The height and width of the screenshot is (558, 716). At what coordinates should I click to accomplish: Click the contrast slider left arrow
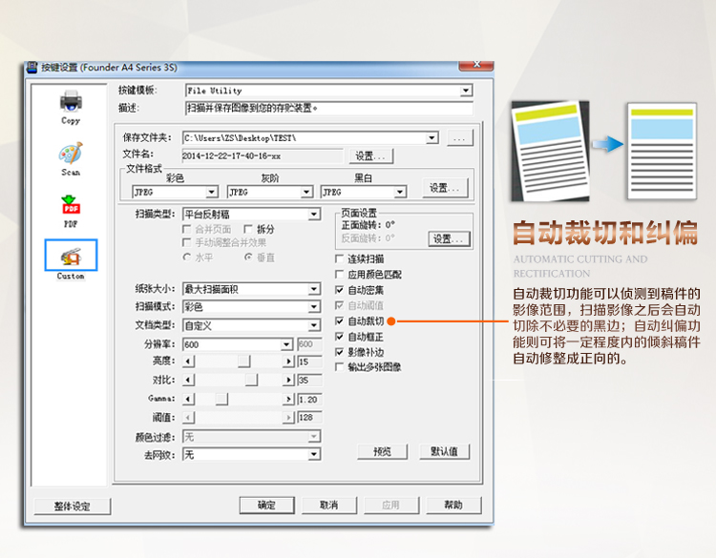tap(188, 381)
